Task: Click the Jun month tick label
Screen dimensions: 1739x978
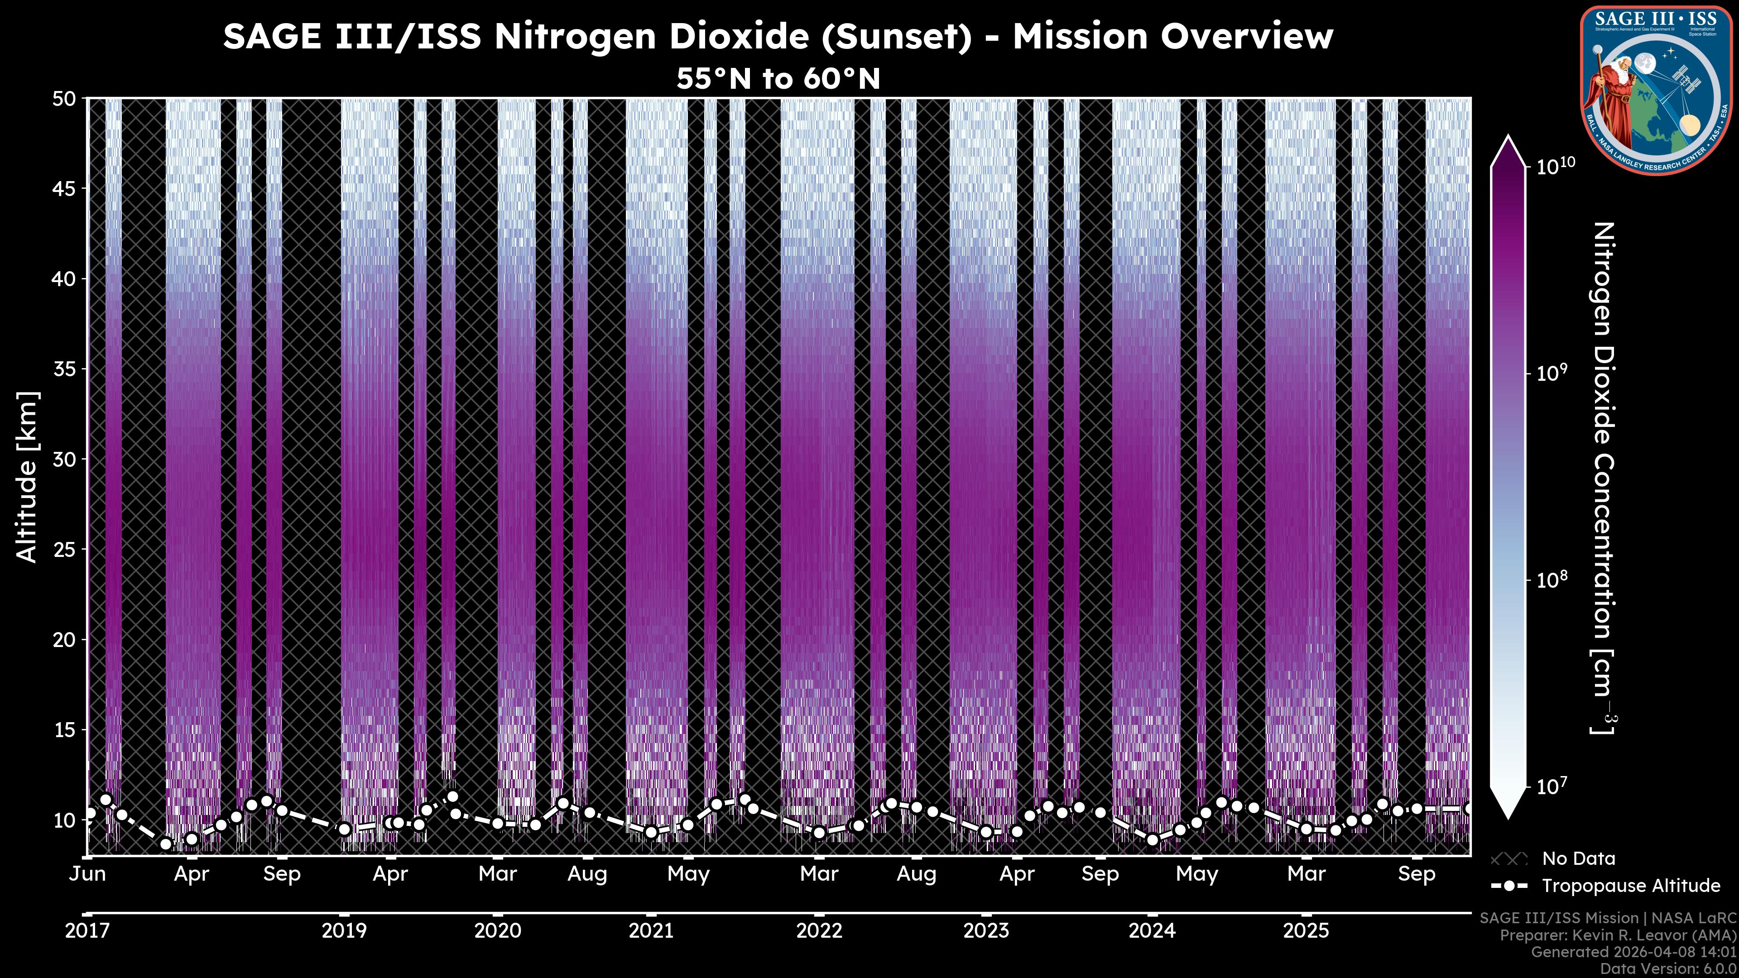Action: coord(88,874)
